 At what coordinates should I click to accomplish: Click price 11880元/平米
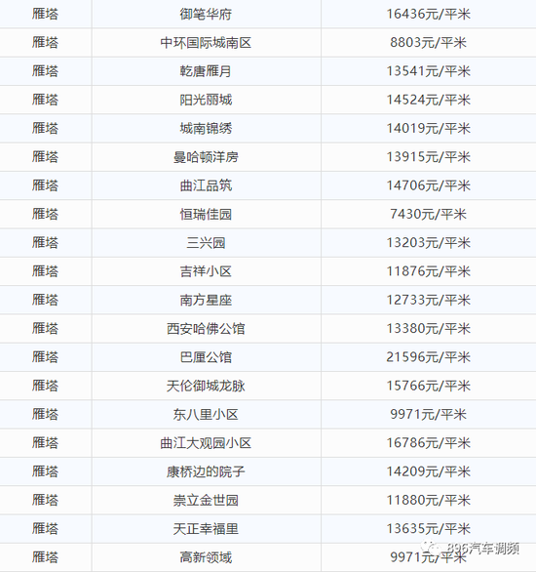[x=428, y=500]
